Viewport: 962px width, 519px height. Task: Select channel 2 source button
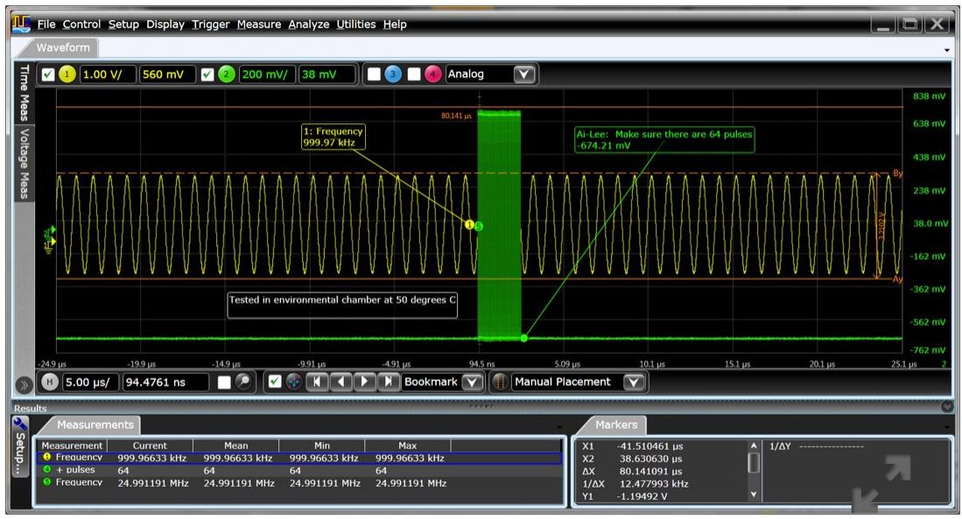228,75
